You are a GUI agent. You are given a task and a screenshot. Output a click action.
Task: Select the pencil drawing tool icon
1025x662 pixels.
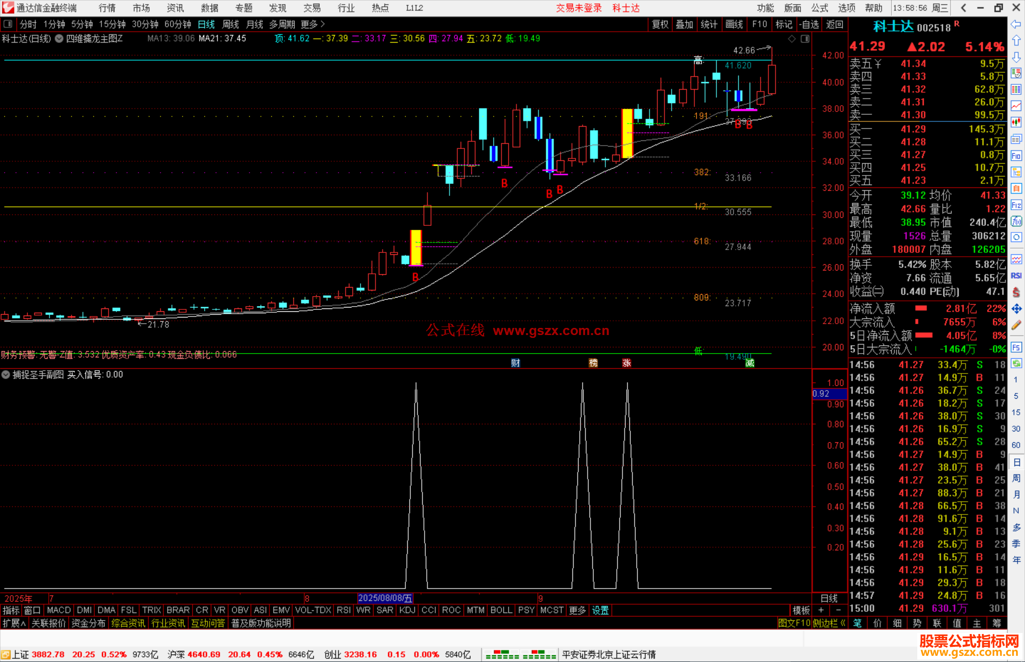tap(1016, 326)
